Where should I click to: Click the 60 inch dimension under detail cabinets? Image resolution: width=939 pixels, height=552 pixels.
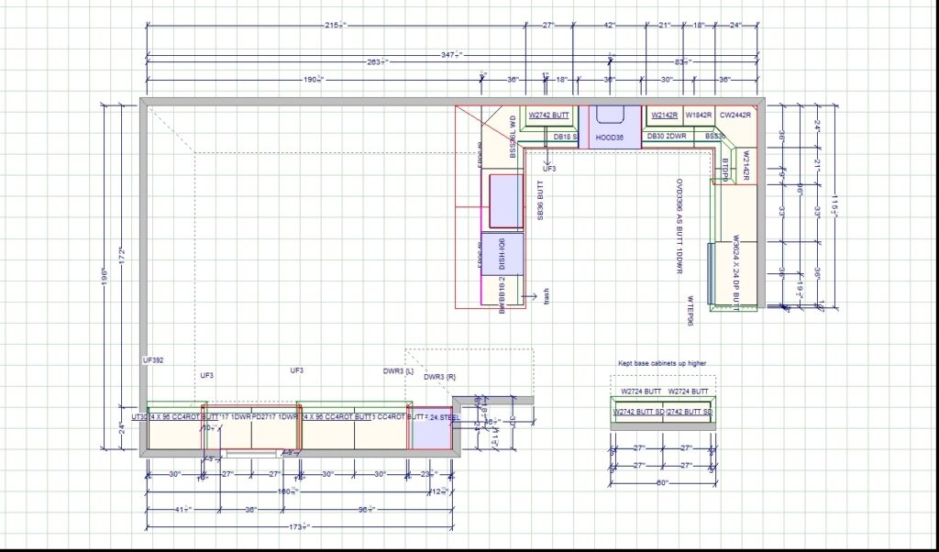tap(662, 483)
